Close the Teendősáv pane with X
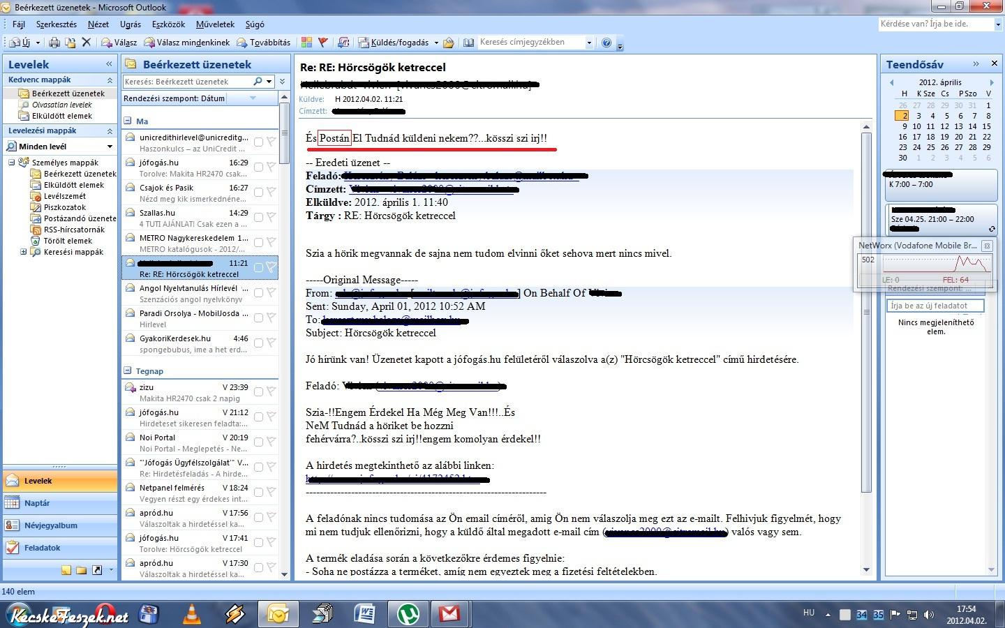Screen dimensions: 1005x628 [x=995, y=63]
